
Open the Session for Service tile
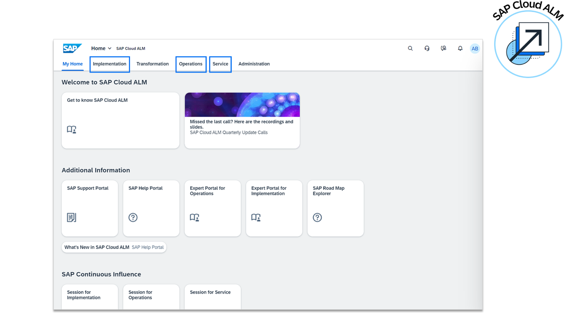(x=213, y=296)
